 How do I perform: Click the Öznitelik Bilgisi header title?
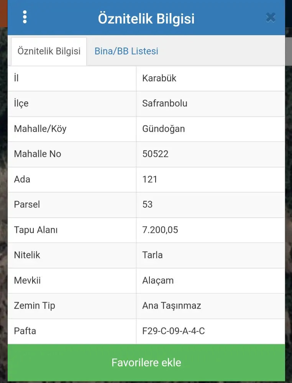coord(146,18)
